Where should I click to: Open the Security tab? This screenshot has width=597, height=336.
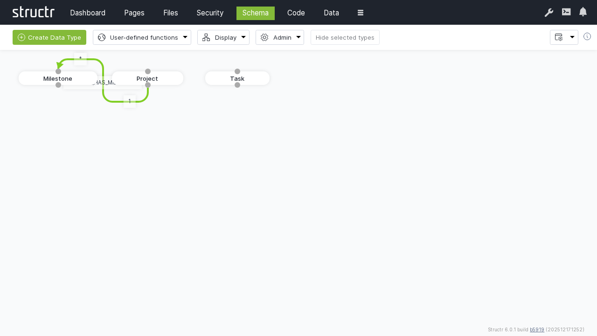(210, 13)
